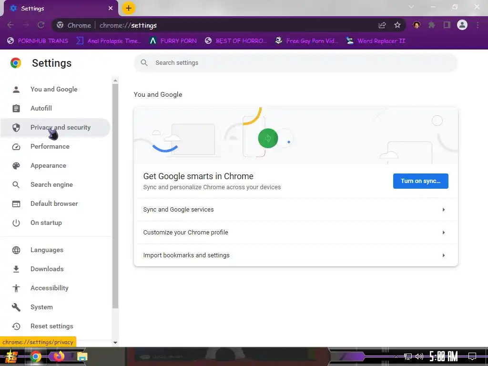Image resolution: width=488 pixels, height=366 pixels.
Task: Reload the settings page
Action: (x=41, y=25)
